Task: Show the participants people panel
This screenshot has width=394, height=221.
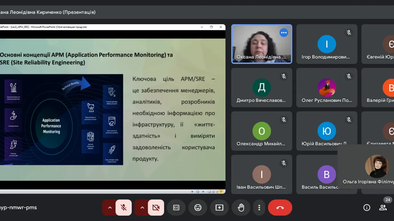Action: coord(383,208)
